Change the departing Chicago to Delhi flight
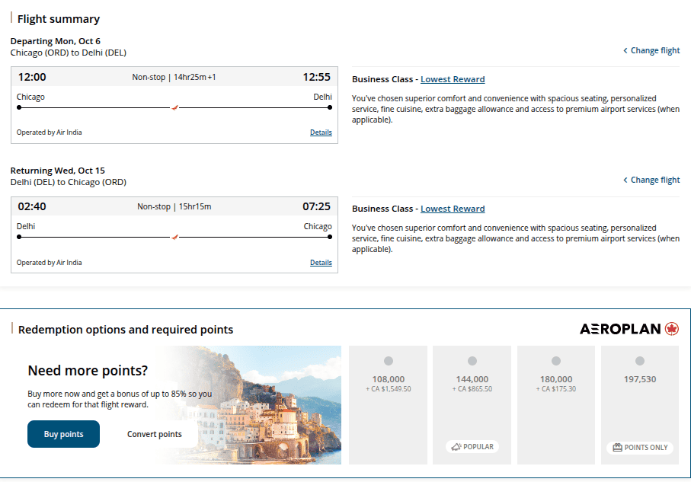The width and height of the screenshot is (691, 482). pyautogui.click(x=651, y=51)
